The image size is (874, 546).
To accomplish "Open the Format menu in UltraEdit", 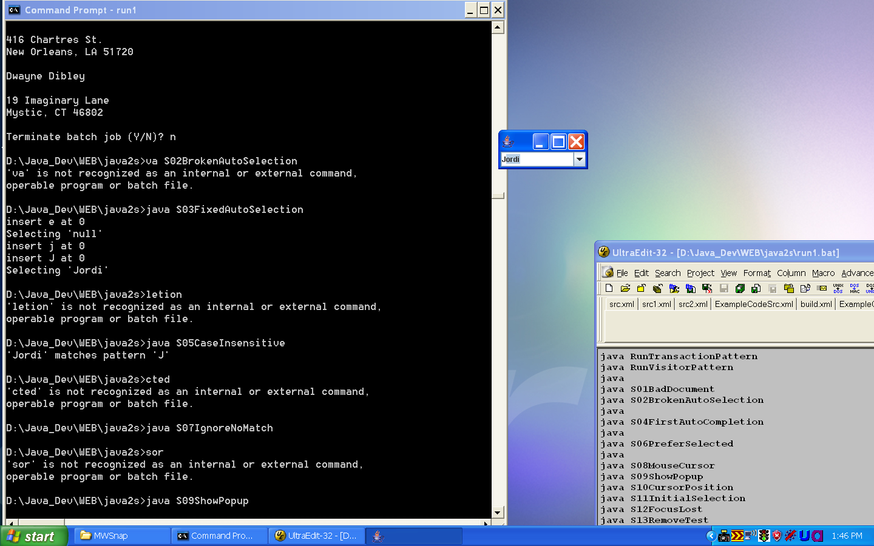I will point(757,273).
